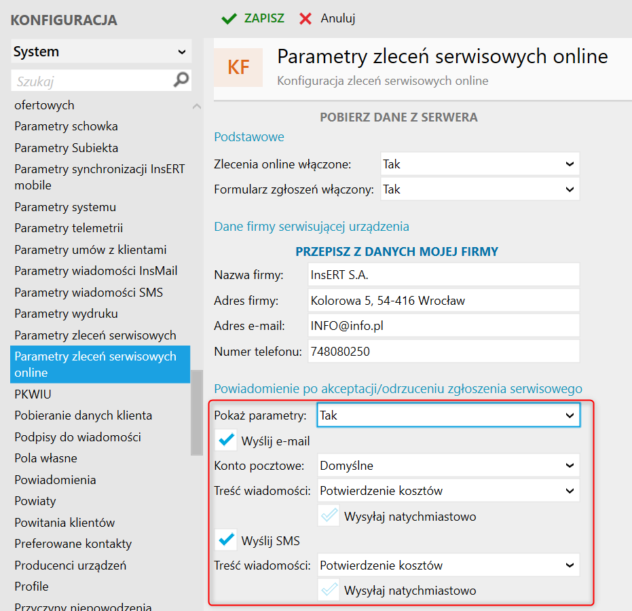The image size is (632, 611).
Task: Click the KF module logo tile
Action: [238, 67]
